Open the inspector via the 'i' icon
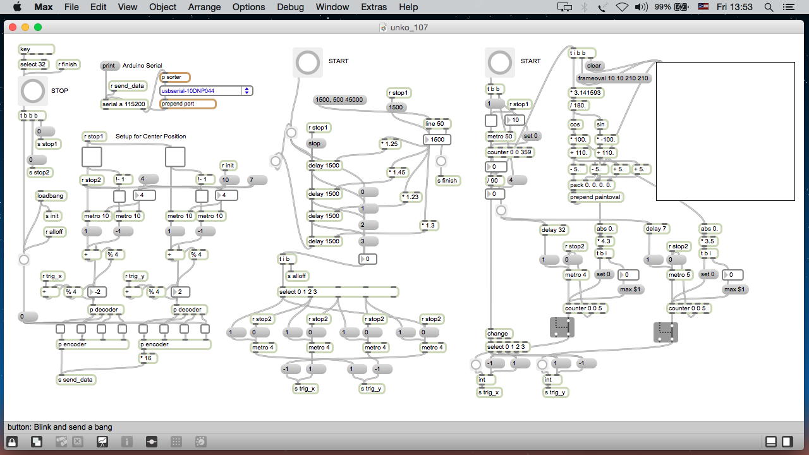The height and width of the screenshot is (455, 809). click(126, 442)
